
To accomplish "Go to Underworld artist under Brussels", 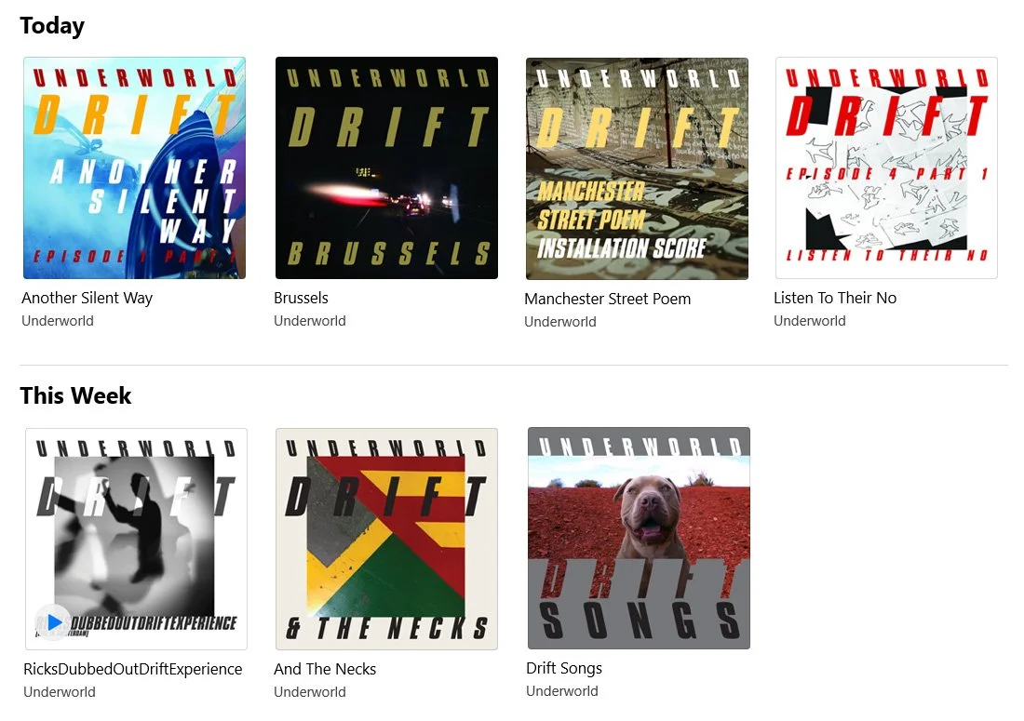I will 310,321.
